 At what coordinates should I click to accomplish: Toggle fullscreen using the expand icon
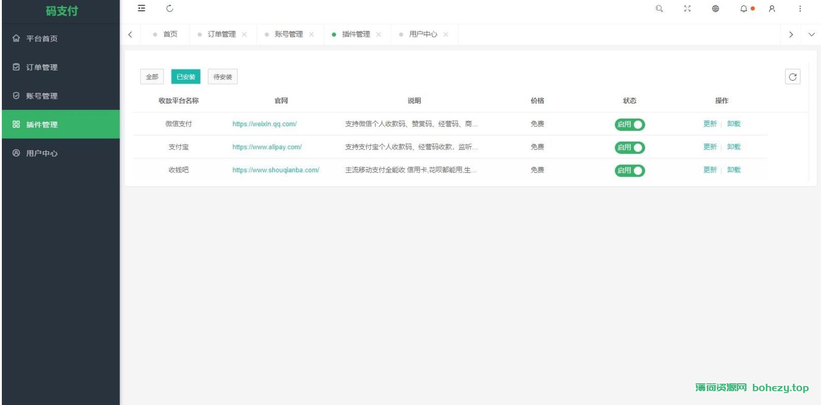point(687,8)
